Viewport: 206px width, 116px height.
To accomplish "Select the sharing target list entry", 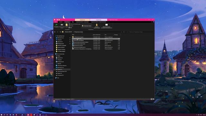I will pos(87,26).
